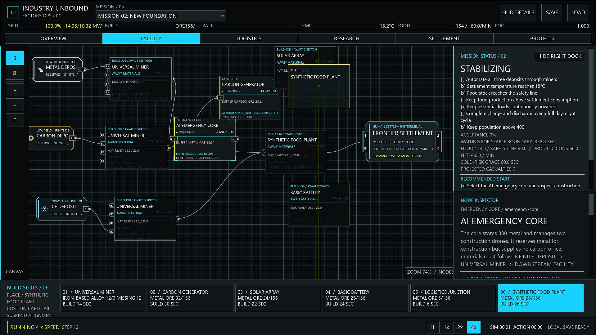Viewport: 596px width, 335px height.
Task: Click 'Keep food production above settlement consumption' checklist item
Action: pyautogui.click(x=519, y=100)
